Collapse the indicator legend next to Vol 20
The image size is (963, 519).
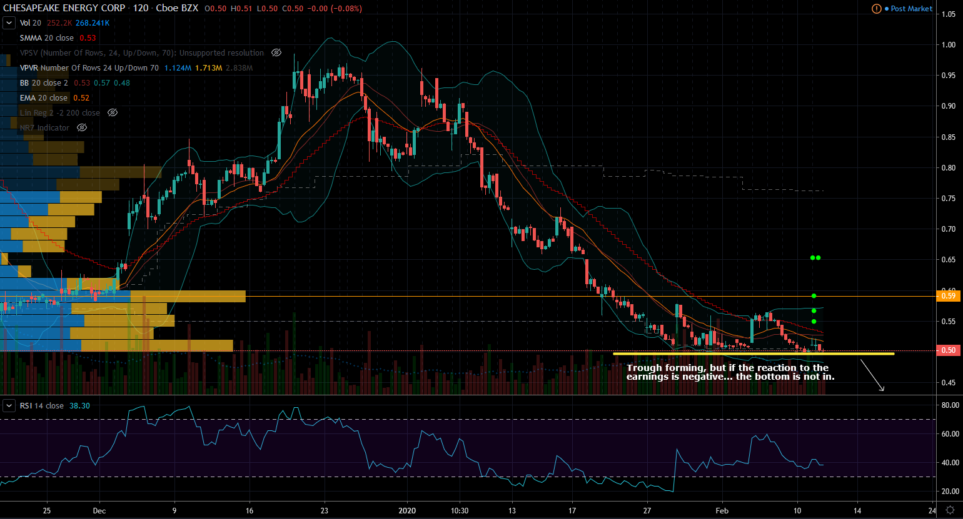pyautogui.click(x=9, y=23)
